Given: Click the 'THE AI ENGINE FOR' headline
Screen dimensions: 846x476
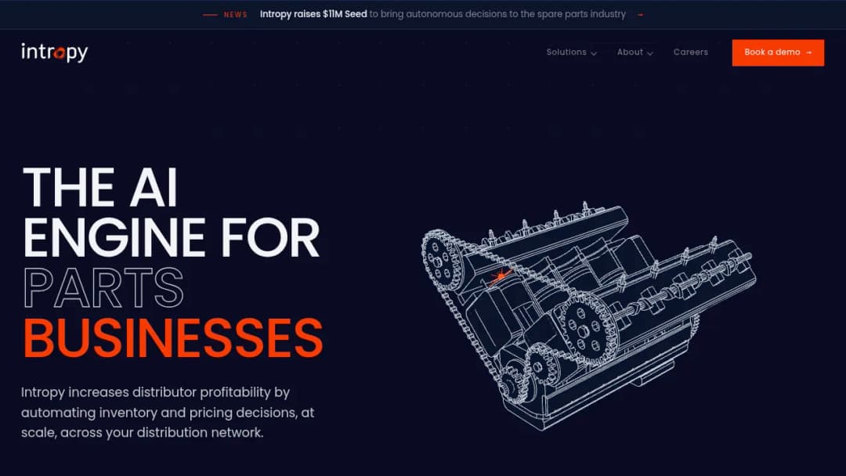Looking at the screenshot, I should pos(172,212).
